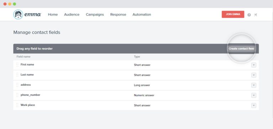Viewport: 273px width, 129px height.
Task: Minimize the window with the yellow button
Action: click(10, 4)
